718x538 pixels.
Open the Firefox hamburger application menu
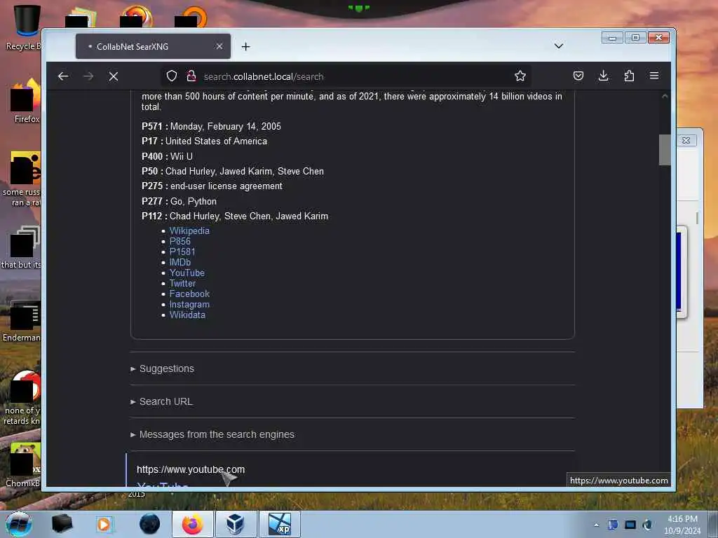654,76
